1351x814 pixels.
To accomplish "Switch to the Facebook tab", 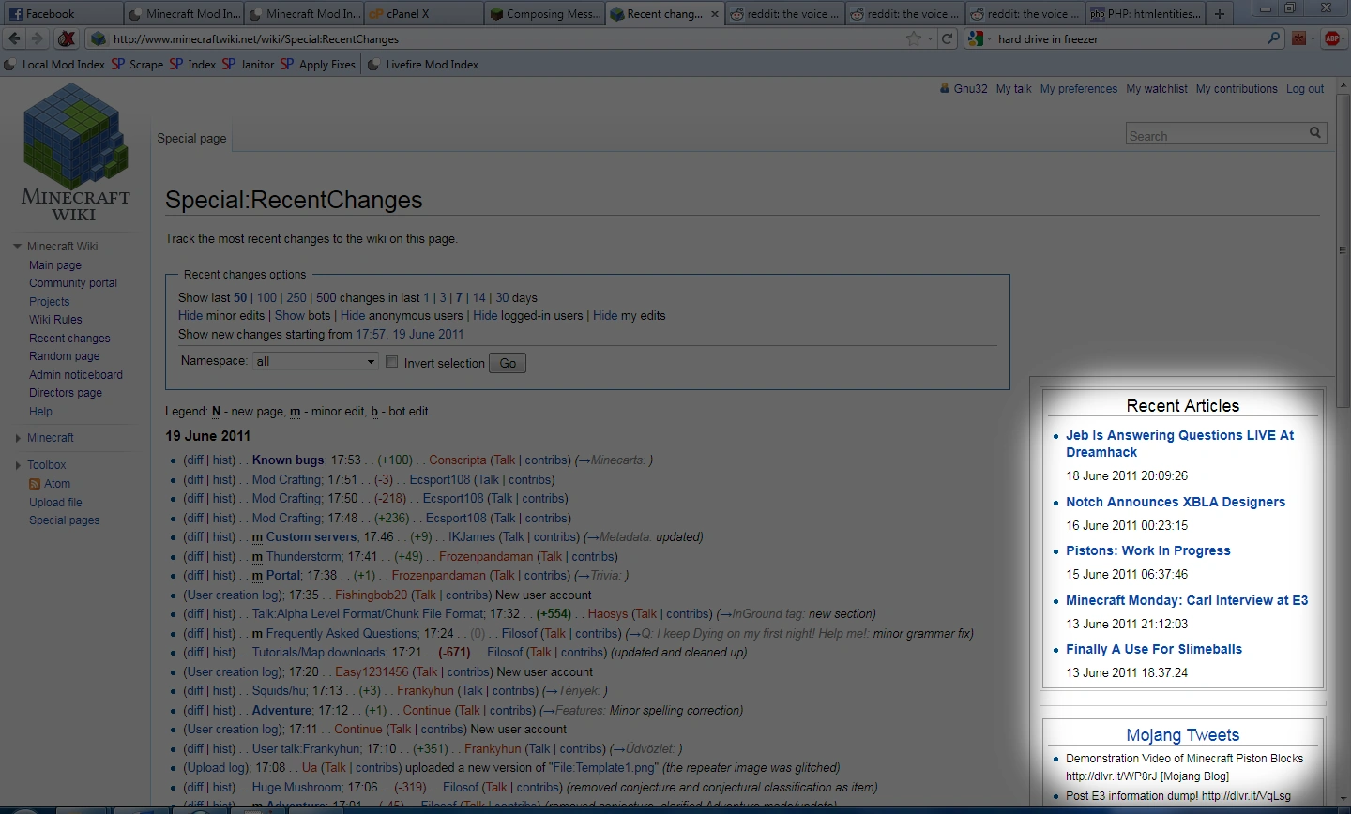I will (61, 14).
